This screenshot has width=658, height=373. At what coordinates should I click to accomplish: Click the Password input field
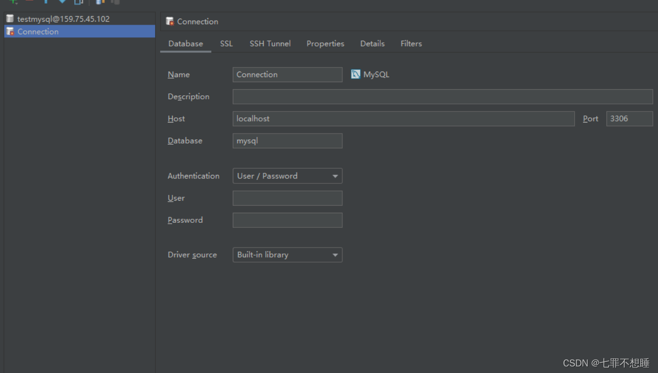point(287,220)
